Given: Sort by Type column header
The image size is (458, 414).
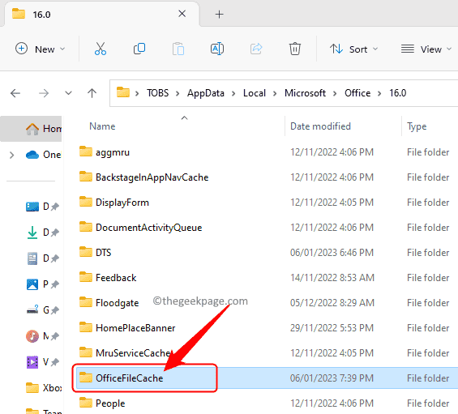Looking at the screenshot, I should click(x=417, y=126).
